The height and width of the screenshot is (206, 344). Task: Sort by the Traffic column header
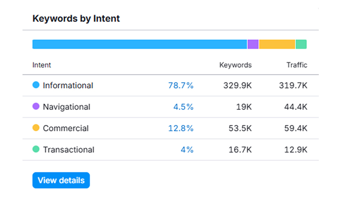click(x=297, y=65)
